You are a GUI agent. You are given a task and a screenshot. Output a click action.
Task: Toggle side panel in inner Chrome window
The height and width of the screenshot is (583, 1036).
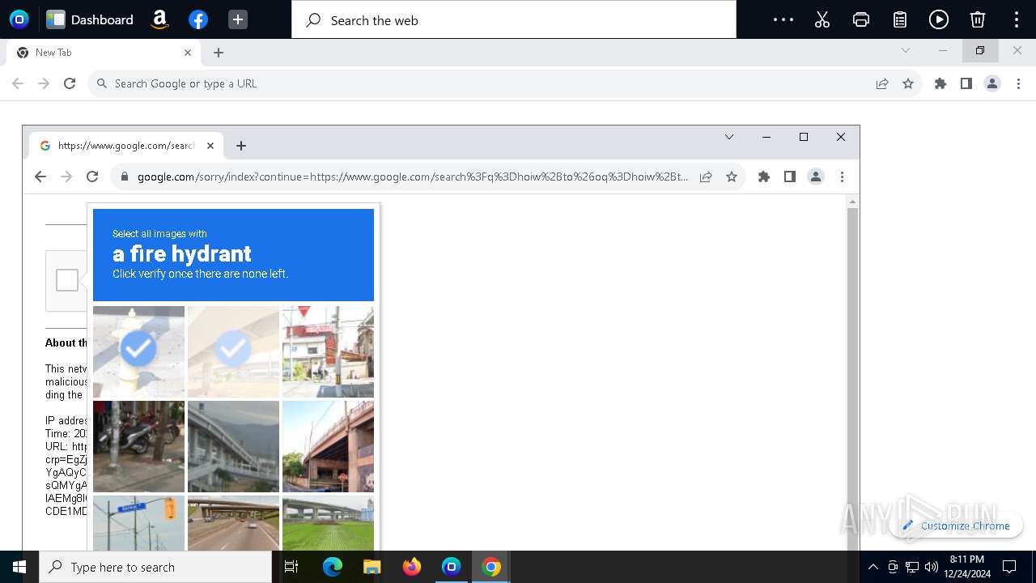click(x=790, y=177)
